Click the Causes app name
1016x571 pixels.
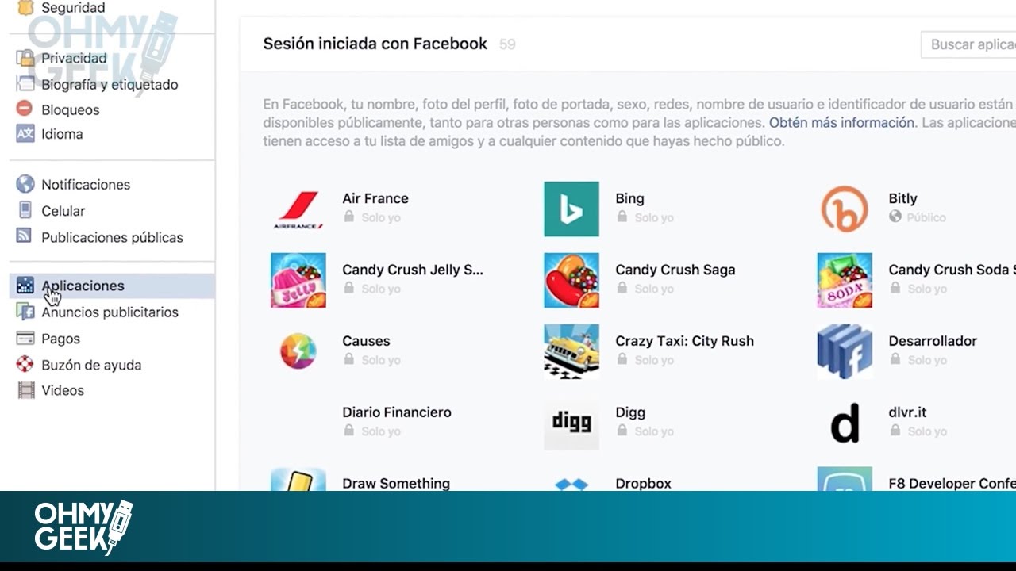click(366, 341)
